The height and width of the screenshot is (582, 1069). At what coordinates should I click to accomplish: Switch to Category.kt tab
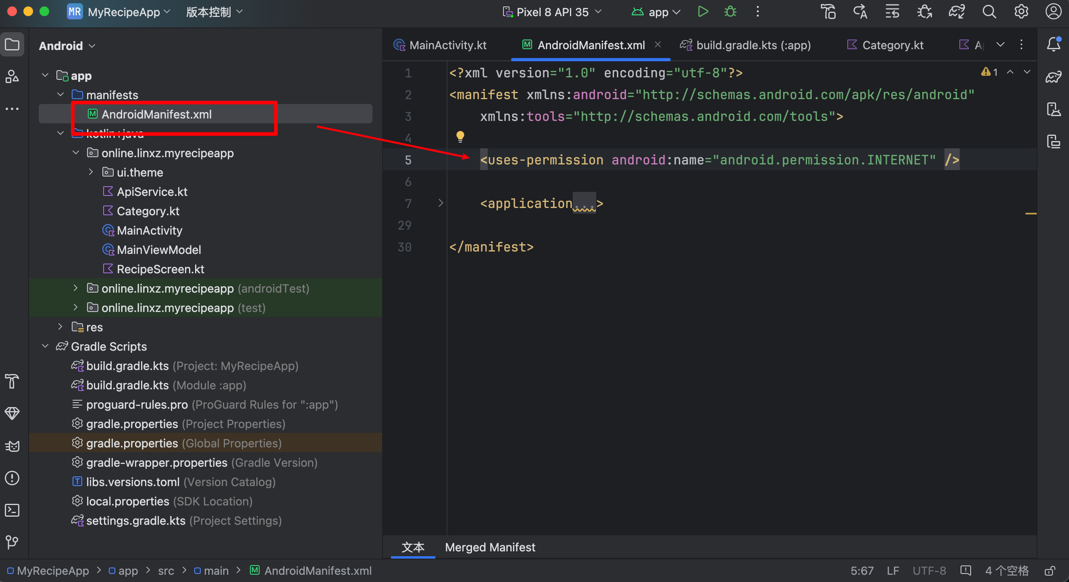pyautogui.click(x=886, y=45)
